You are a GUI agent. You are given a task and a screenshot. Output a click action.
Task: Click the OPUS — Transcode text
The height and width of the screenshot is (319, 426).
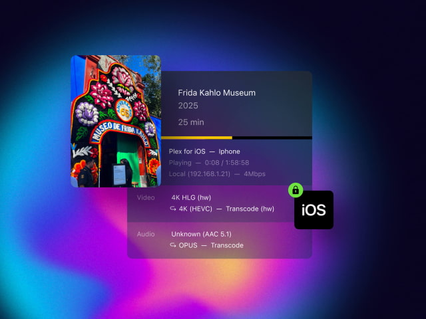pos(211,245)
